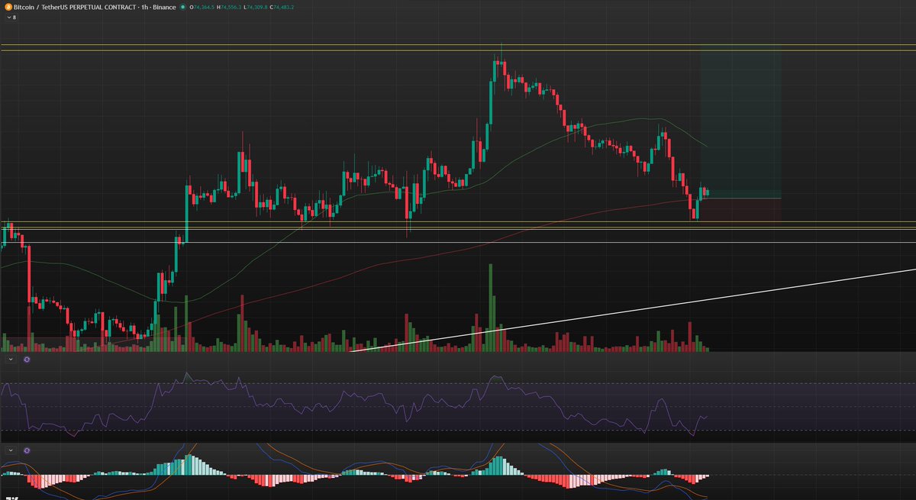Collapse the legend listing 8 indicators
Image resolution: width=916 pixels, height=500 pixels.
[x=9, y=16]
